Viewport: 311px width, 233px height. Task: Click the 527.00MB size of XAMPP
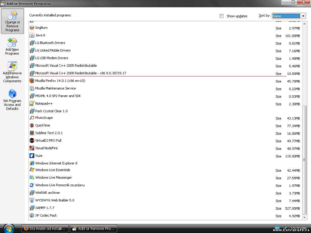click(292, 208)
